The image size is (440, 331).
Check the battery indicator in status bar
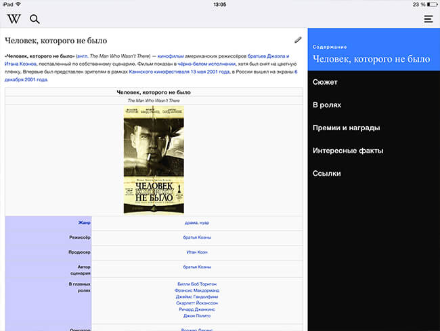tap(432, 4)
